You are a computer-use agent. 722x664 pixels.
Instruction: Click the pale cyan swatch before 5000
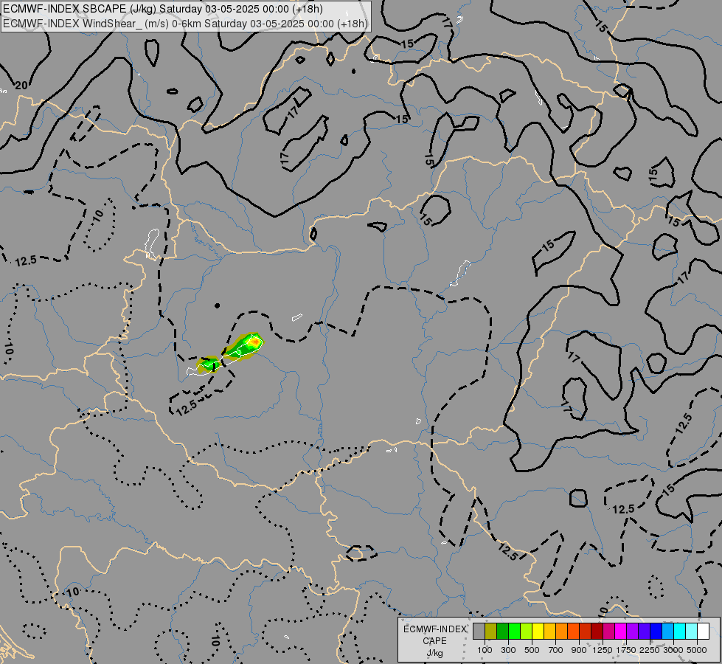pyautogui.click(x=692, y=631)
